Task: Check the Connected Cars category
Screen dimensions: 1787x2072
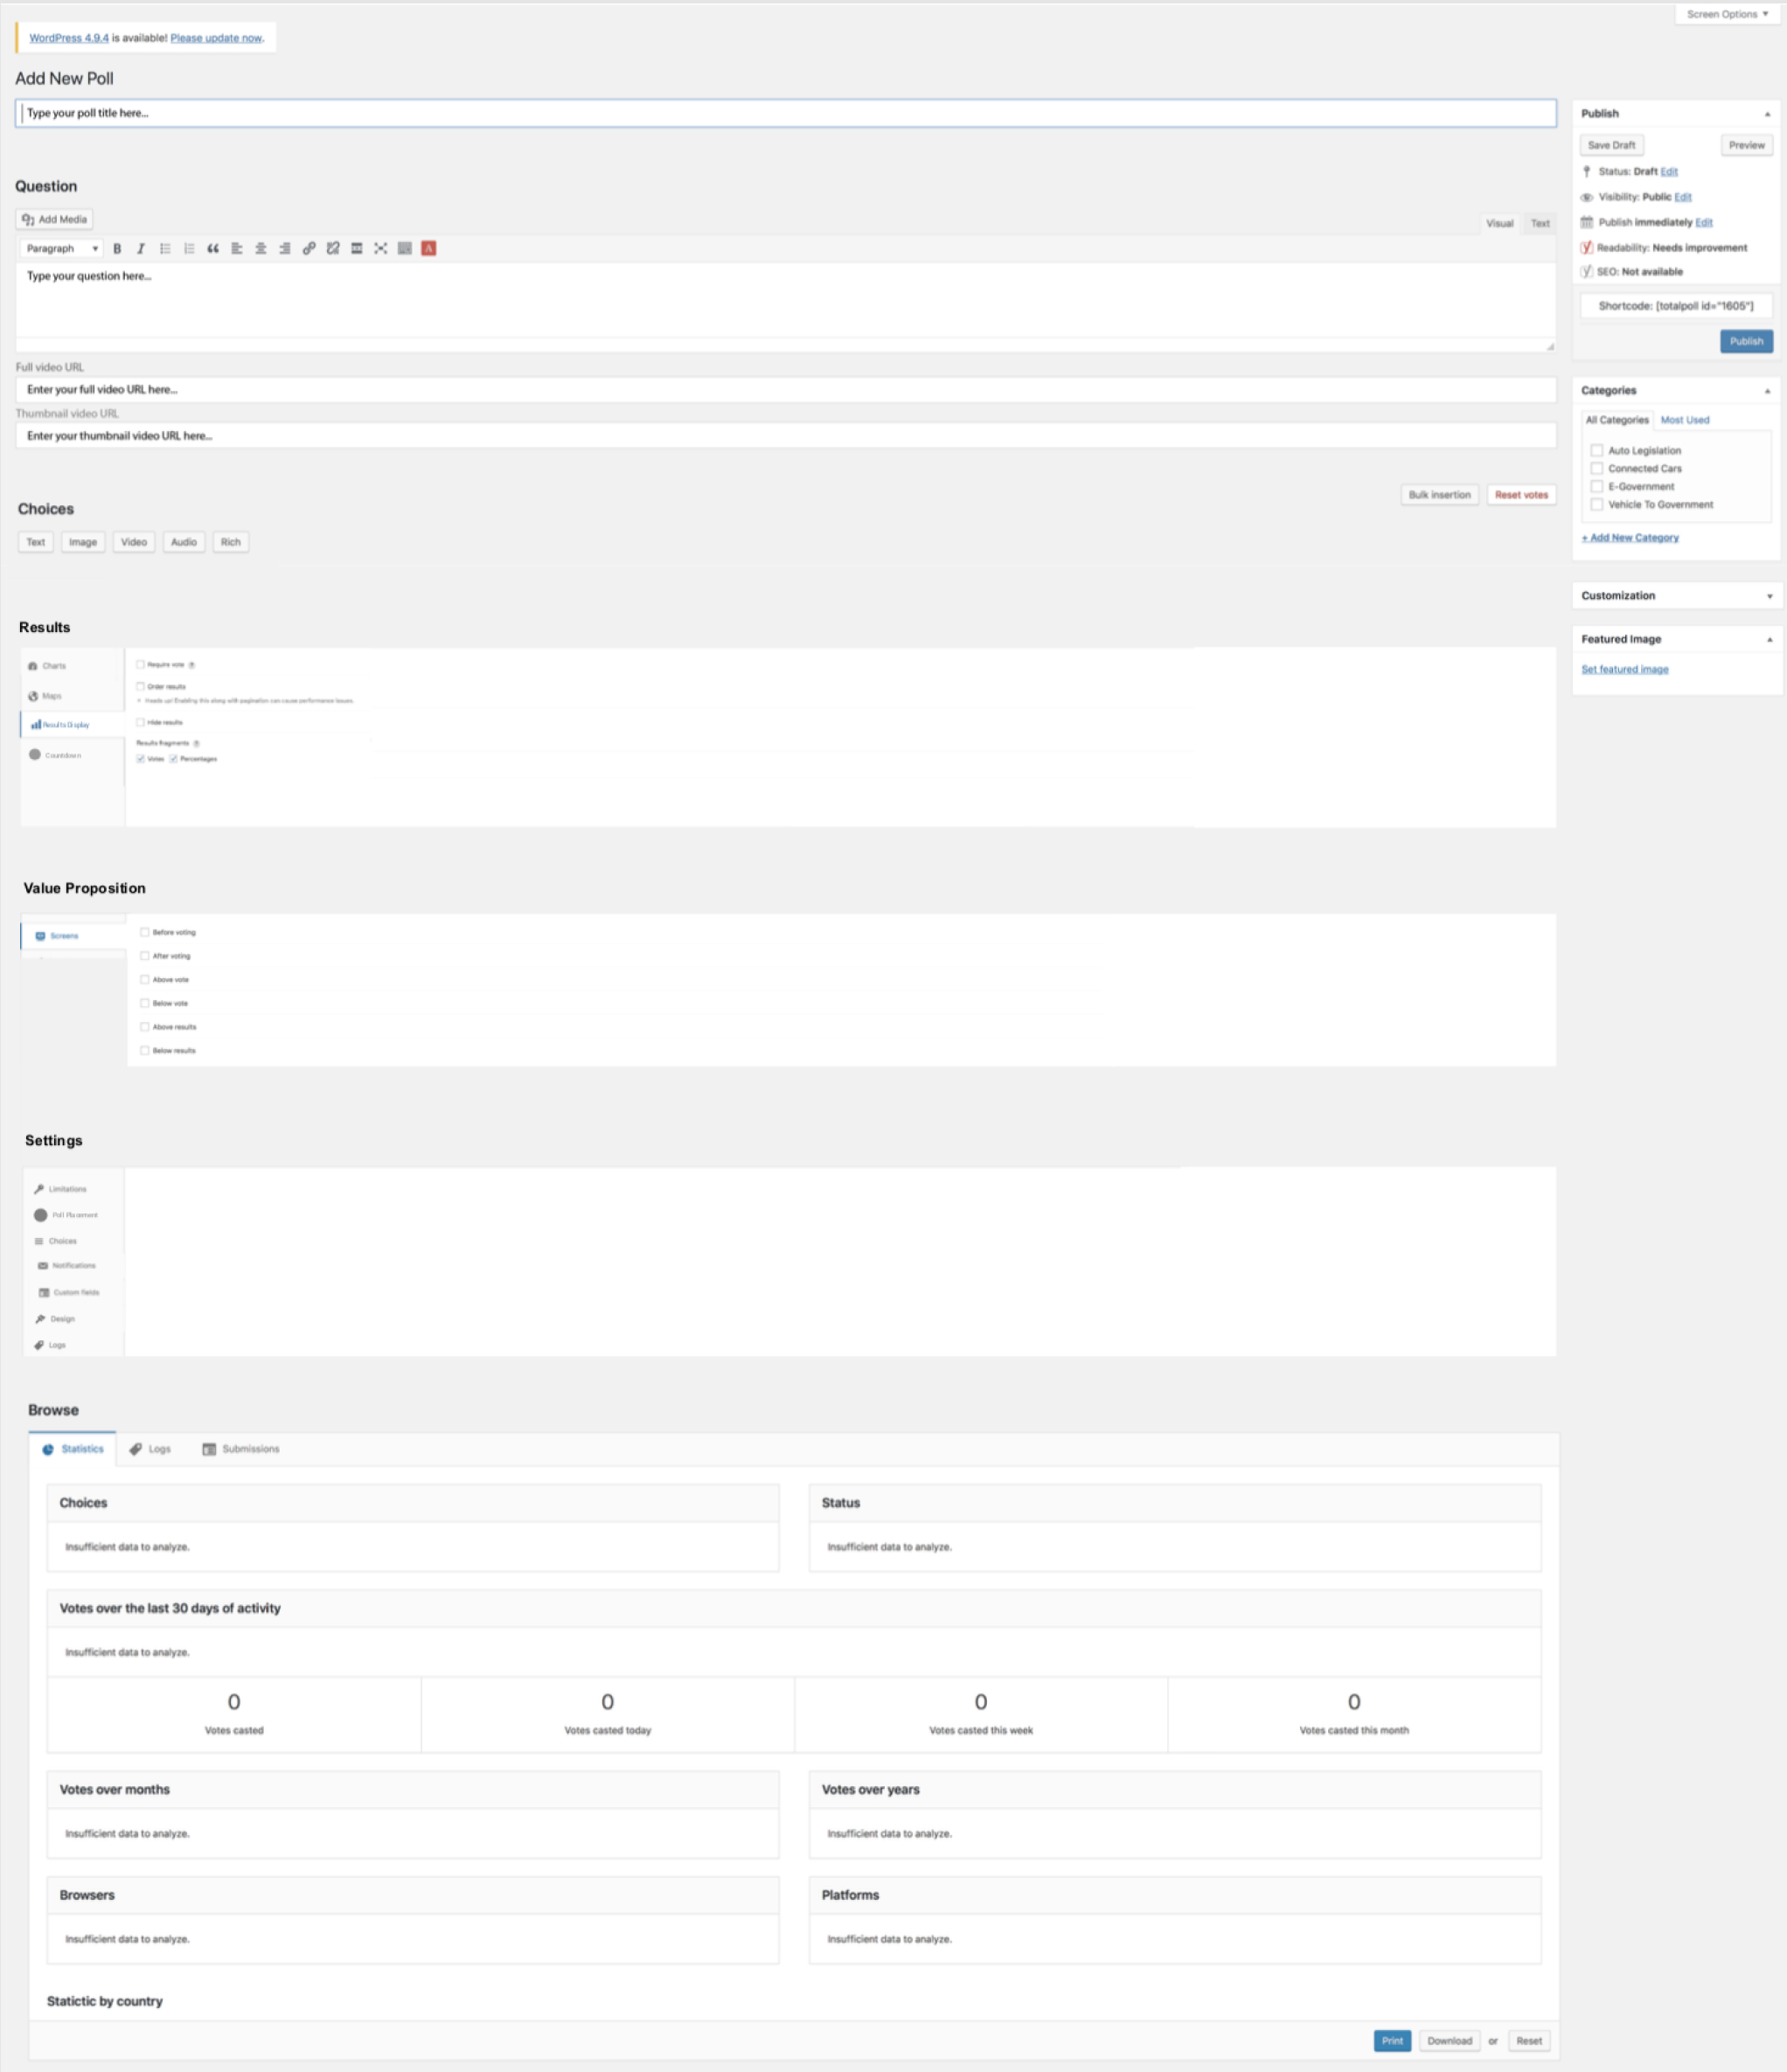Action: (1597, 467)
